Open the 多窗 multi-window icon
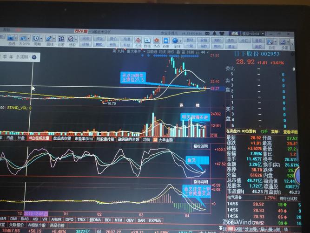 point(283,42)
